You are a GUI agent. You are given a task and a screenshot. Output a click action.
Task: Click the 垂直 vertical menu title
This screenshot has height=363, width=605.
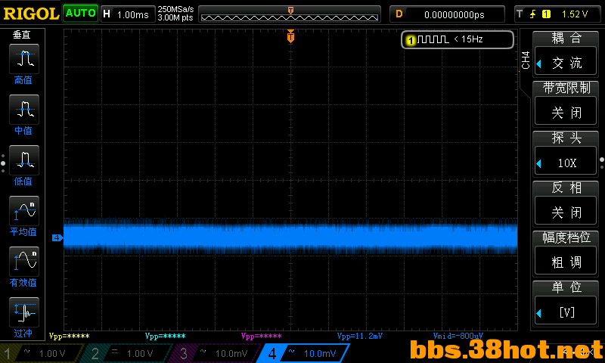[22, 35]
